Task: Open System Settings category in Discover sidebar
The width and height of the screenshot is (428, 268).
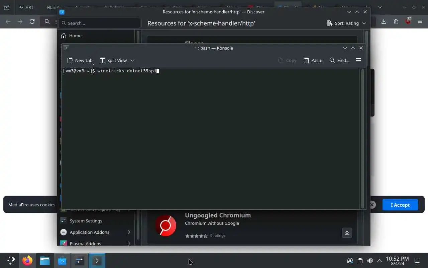Action: coord(97,221)
